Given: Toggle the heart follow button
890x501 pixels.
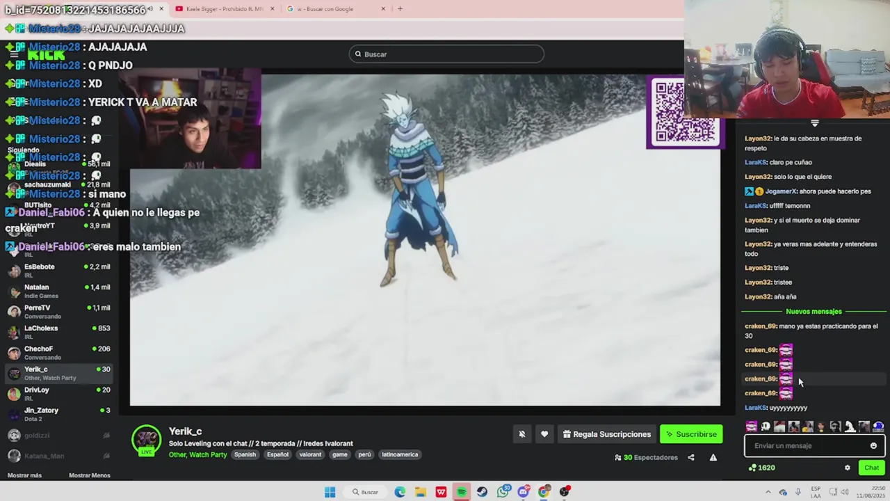Looking at the screenshot, I should [544, 434].
